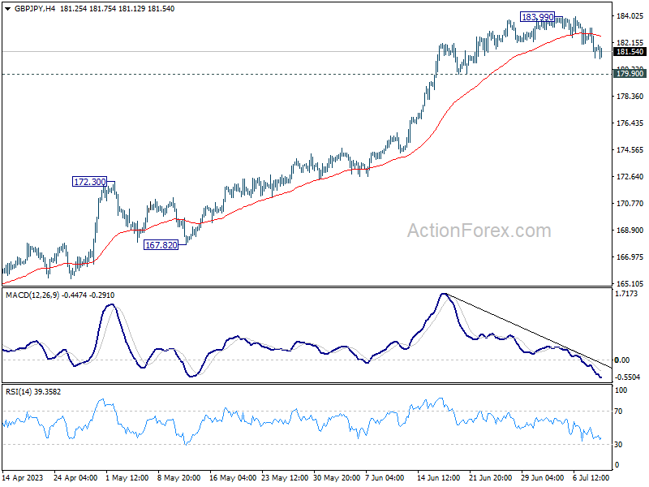
Task: Click the 23 May 12:00 time label
Action: pos(285,478)
